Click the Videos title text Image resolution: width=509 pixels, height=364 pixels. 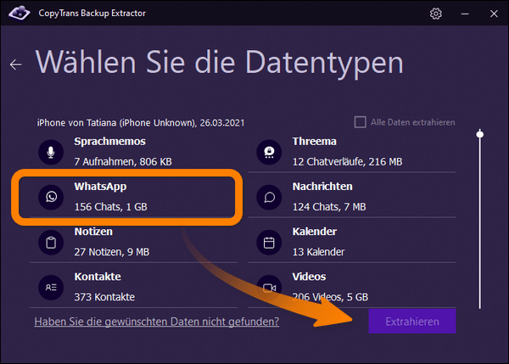click(309, 277)
